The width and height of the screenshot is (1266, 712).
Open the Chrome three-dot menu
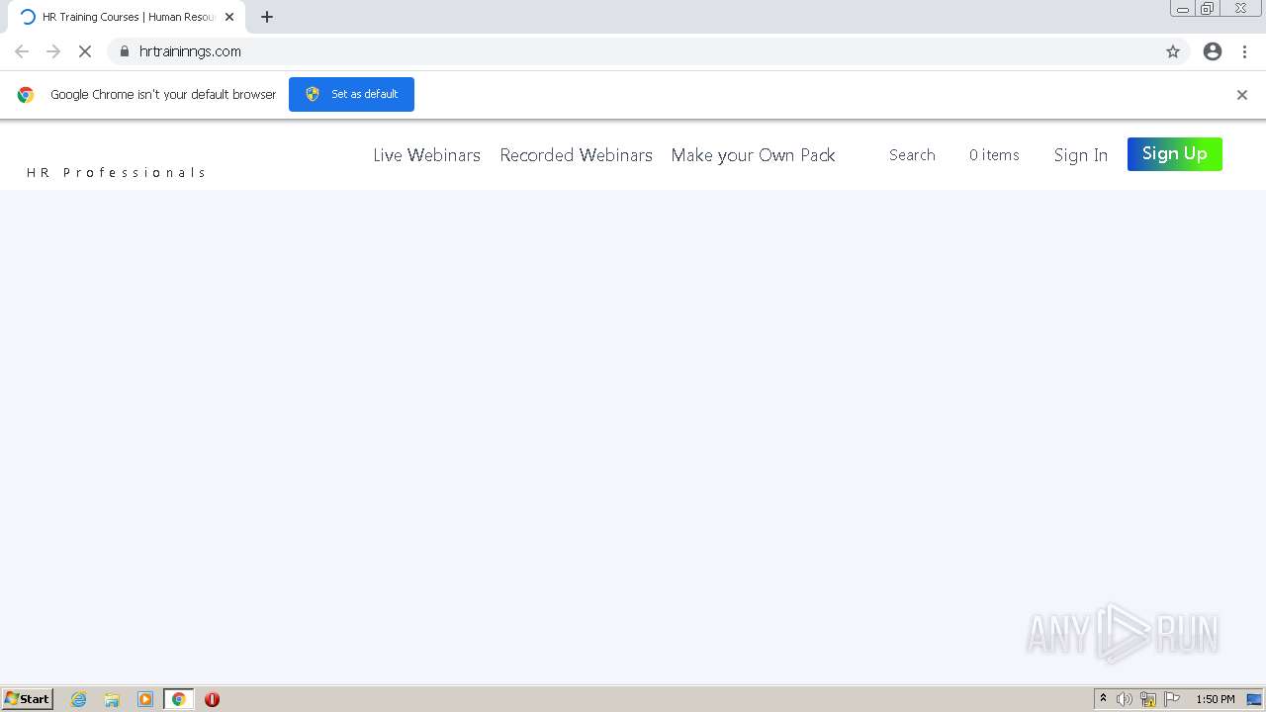(x=1244, y=51)
